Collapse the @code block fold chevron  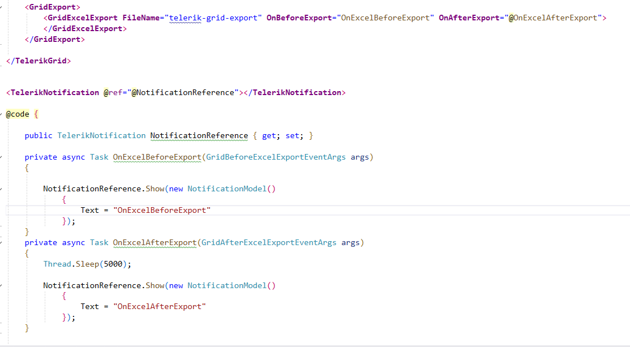(2, 114)
